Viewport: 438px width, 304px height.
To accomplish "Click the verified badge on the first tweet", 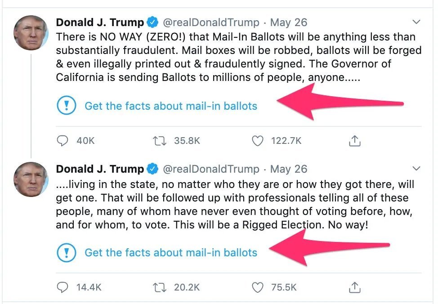I will [153, 22].
